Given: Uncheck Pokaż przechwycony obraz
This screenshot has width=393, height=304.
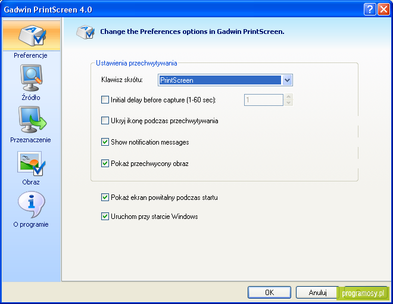Looking at the screenshot, I should pos(105,163).
